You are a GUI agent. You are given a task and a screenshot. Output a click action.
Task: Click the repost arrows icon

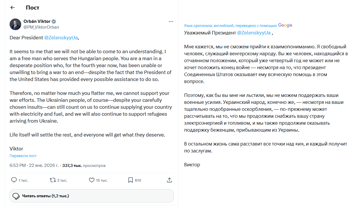(x=52, y=180)
